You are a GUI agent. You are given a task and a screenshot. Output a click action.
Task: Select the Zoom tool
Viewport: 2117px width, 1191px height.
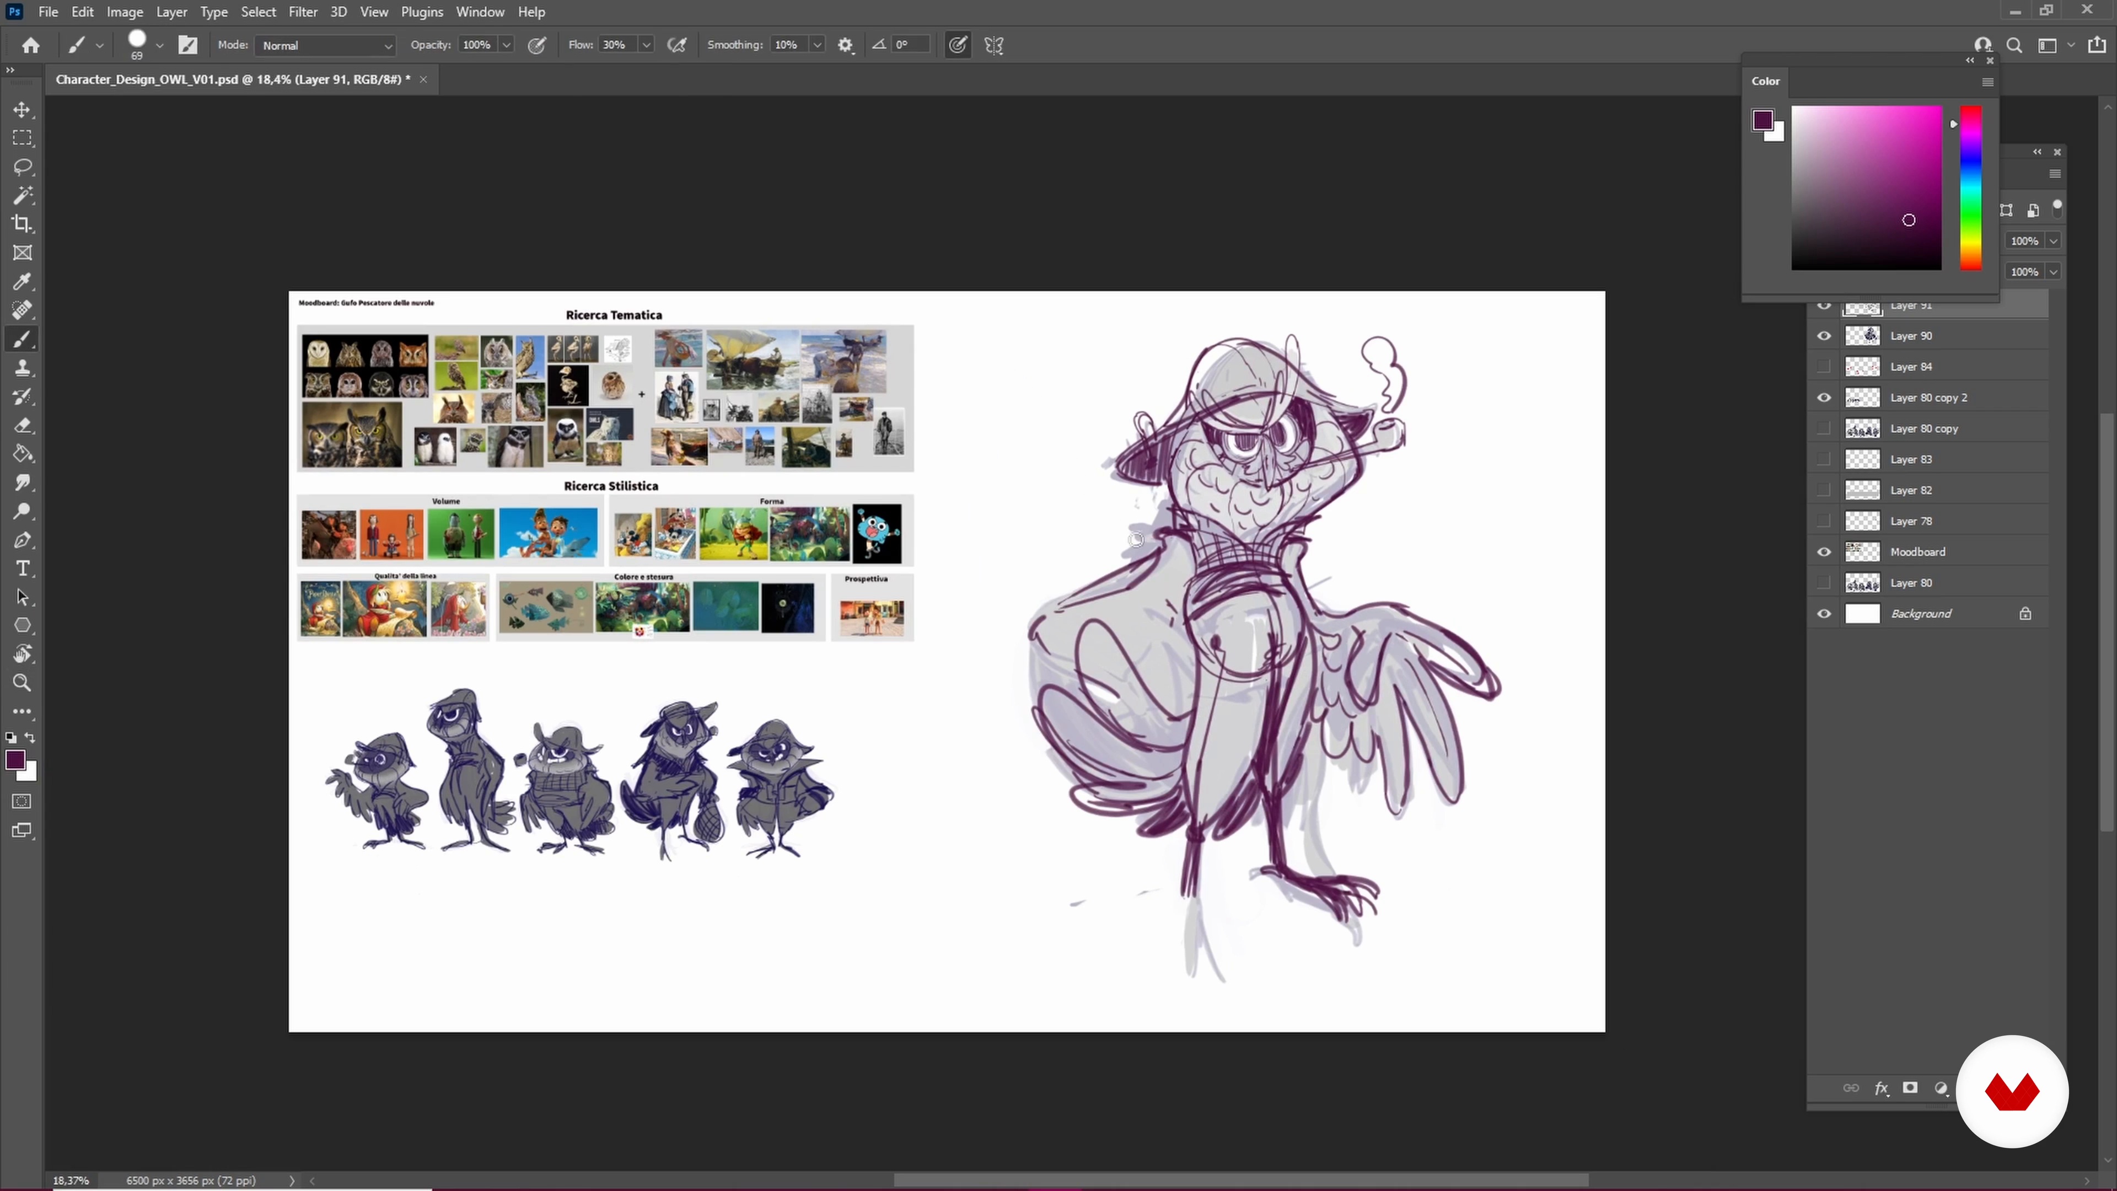[x=22, y=683]
